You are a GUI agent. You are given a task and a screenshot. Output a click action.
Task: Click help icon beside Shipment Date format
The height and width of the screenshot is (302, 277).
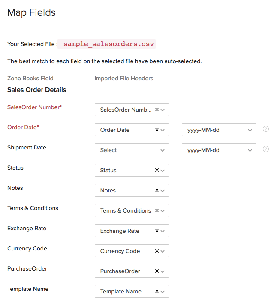tap(266, 149)
